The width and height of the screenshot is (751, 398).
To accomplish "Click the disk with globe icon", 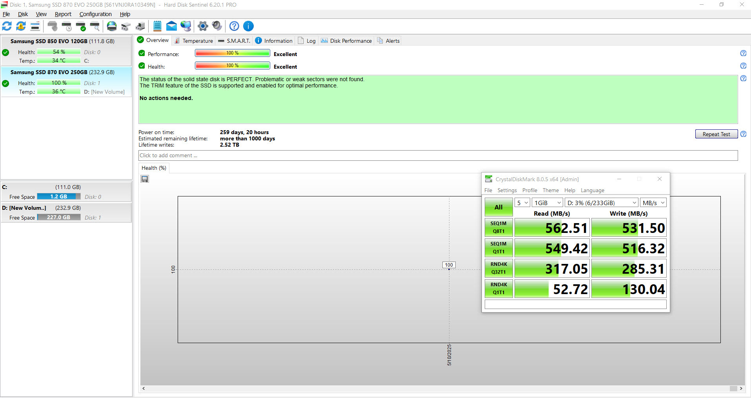I will click(112, 26).
